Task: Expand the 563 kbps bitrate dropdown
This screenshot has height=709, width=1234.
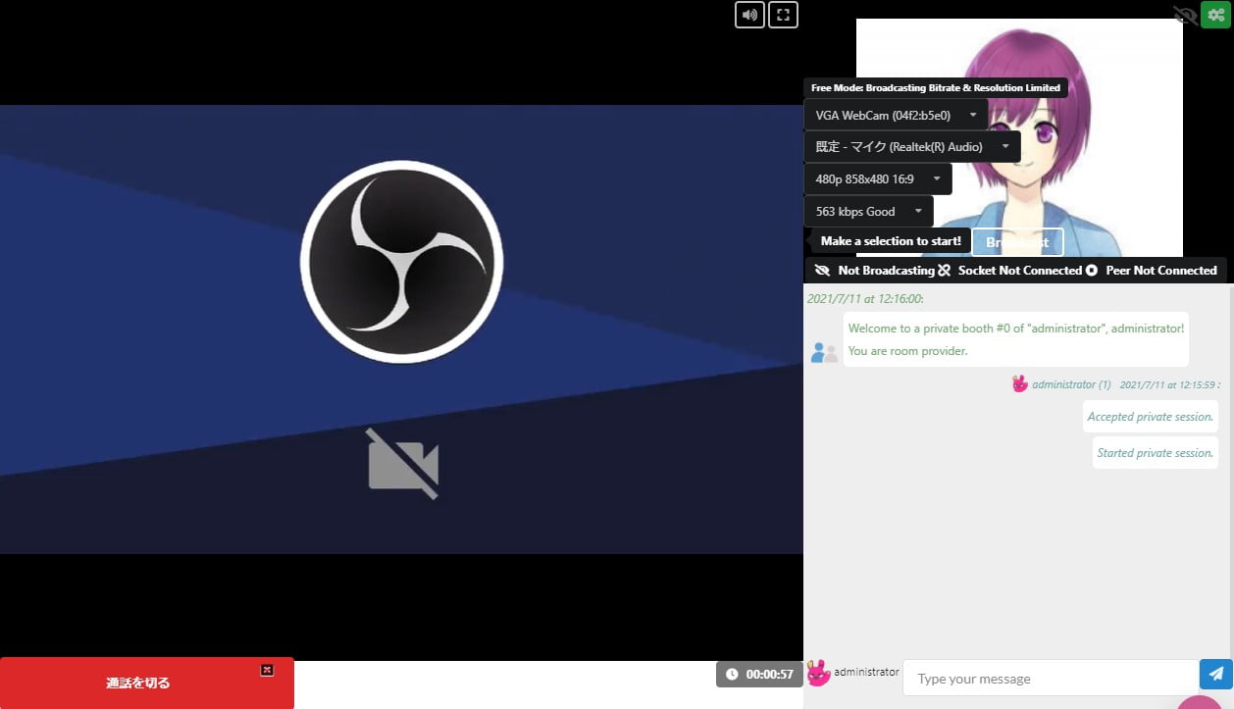Action: pyautogui.click(x=868, y=212)
